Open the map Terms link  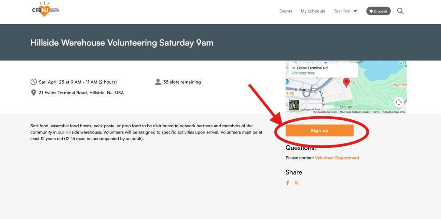pyautogui.click(x=376, y=112)
